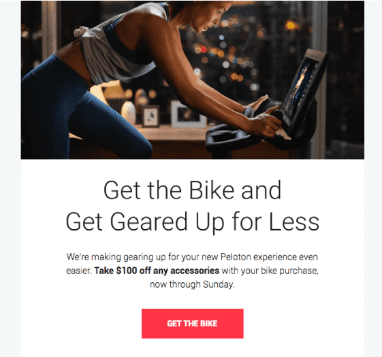The image size is (382, 357).
Task: Click the 'Get Geared Up for Less' line
Action: (x=193, y=222)
